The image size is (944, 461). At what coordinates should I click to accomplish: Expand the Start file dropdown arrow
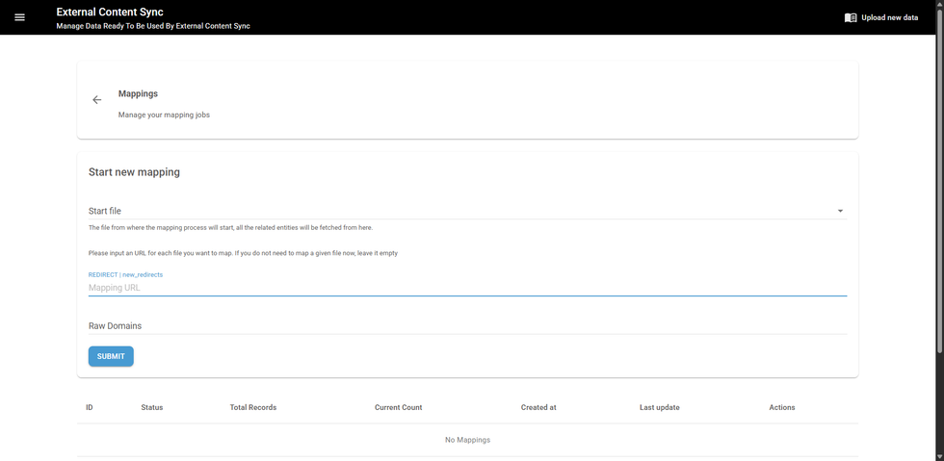(840, 211)
